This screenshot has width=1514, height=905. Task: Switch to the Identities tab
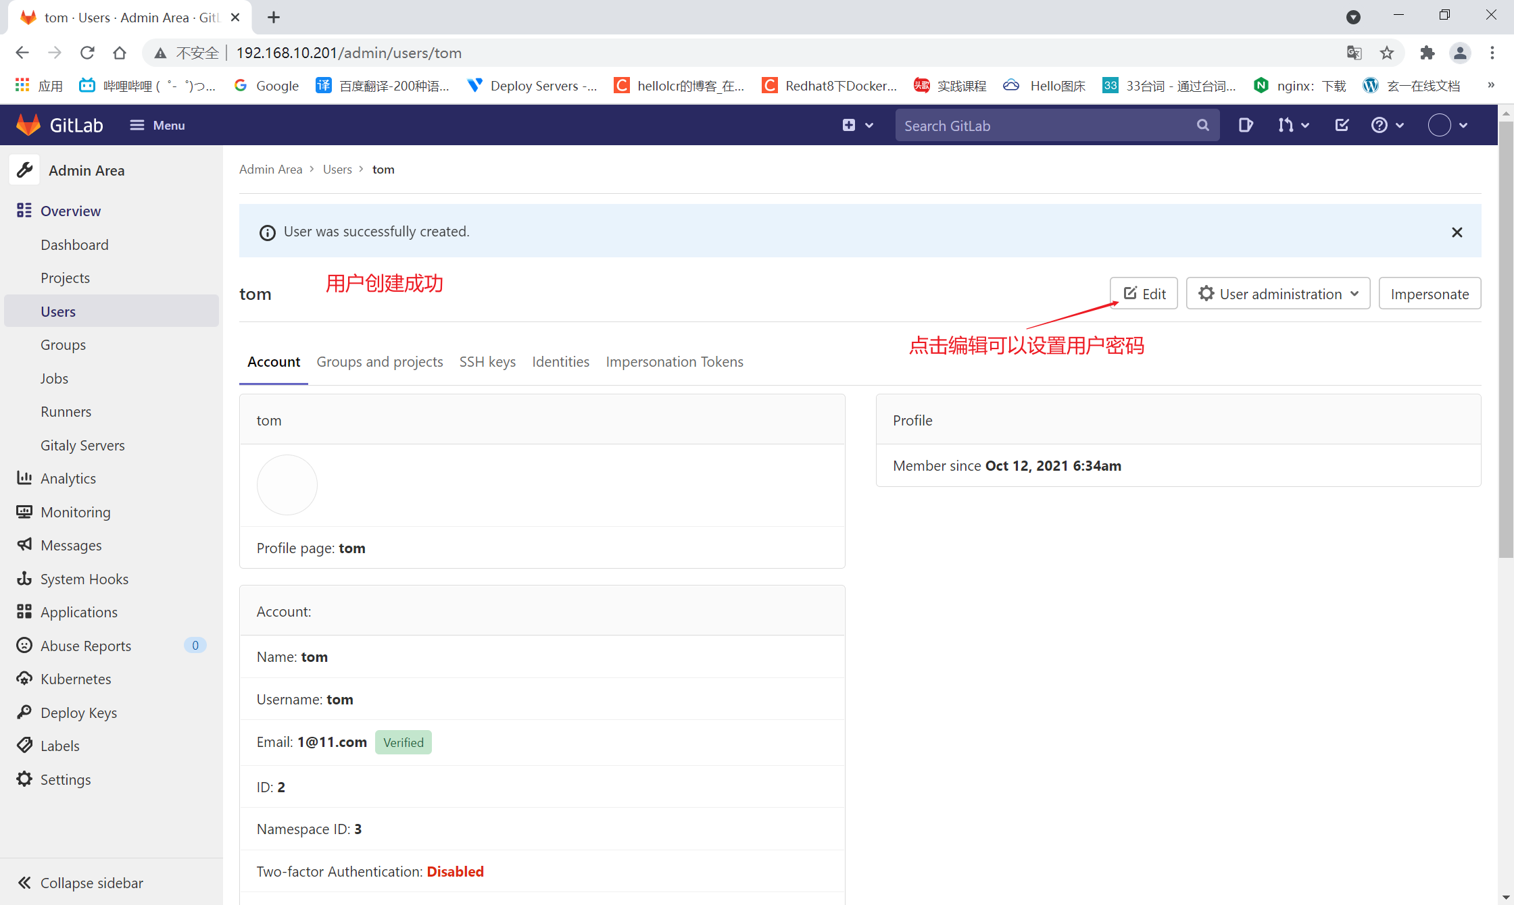point(560,361)
